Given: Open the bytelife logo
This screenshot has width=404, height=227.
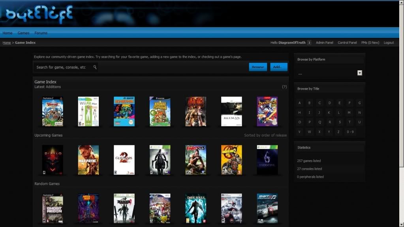Looking at the screenshot, I should coord(39,14).
